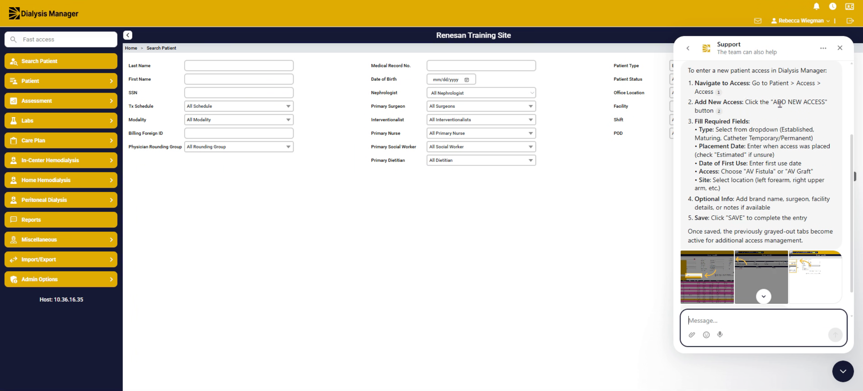Open the Primary Surgeon dropdown
Viewport: 863px width, 391px height.
click(x=481, y=106)
